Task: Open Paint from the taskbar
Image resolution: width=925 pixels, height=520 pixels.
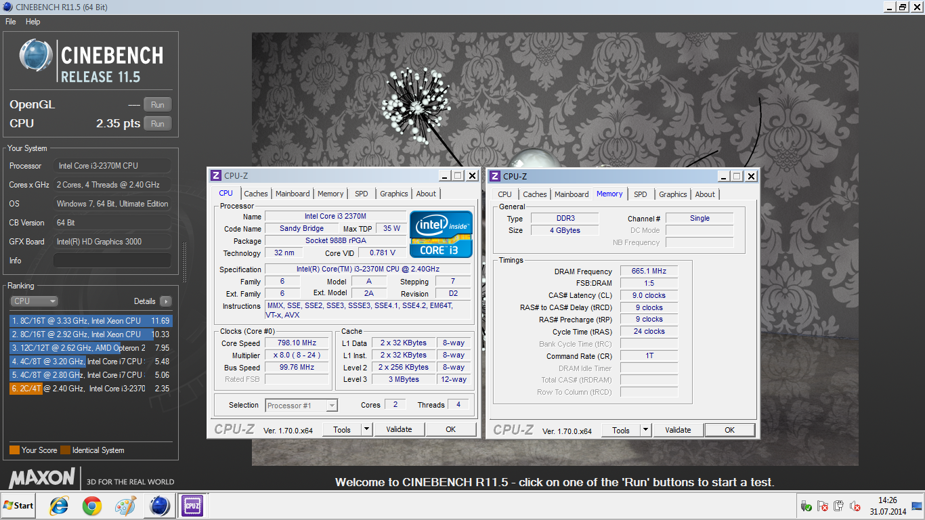Action: [x=125, y=506]
